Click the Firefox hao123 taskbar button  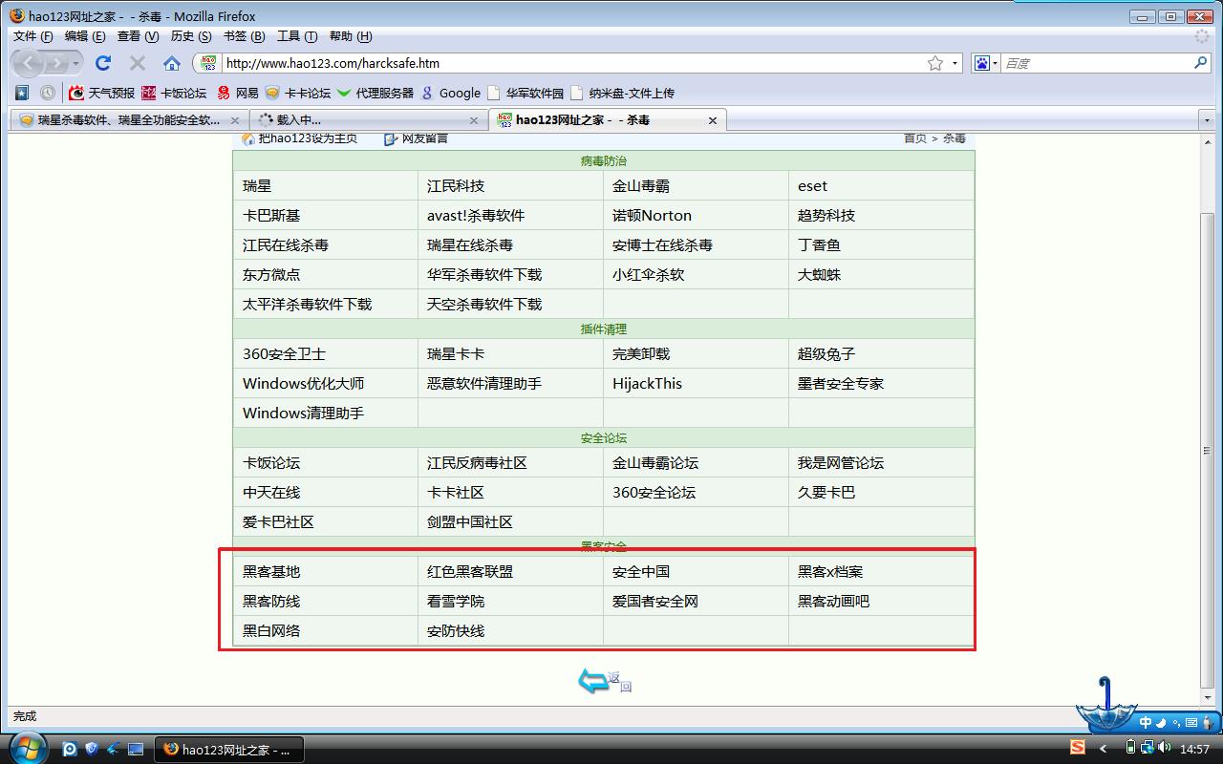pos(229,750)
